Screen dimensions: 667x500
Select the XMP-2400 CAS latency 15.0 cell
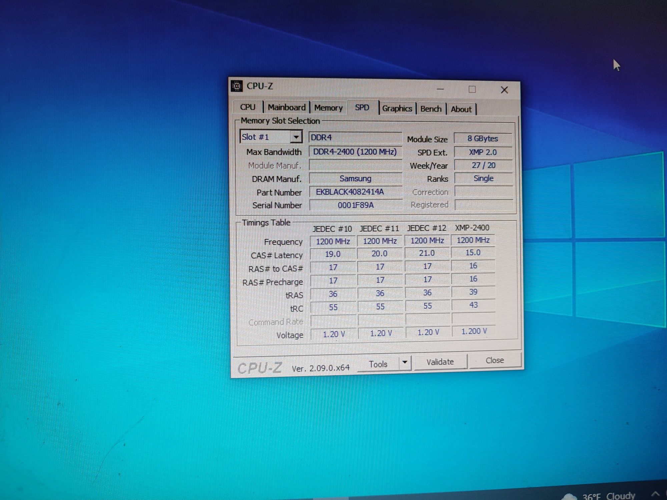pyautogui.click(x=473, y=252)
